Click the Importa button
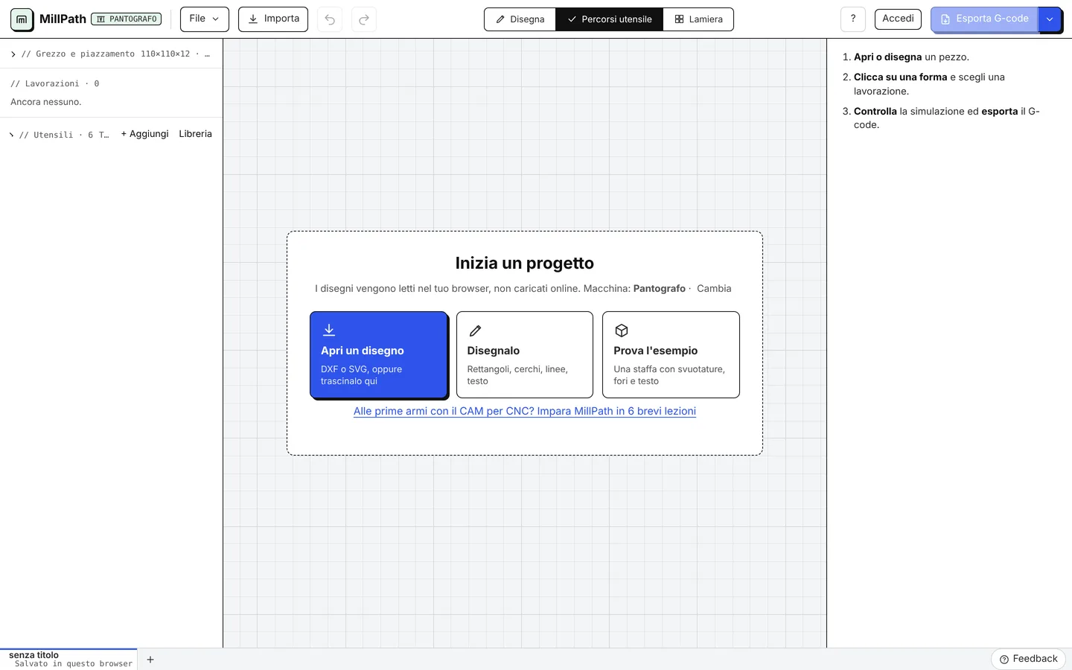1072x670 pixels. click(272, 19)
